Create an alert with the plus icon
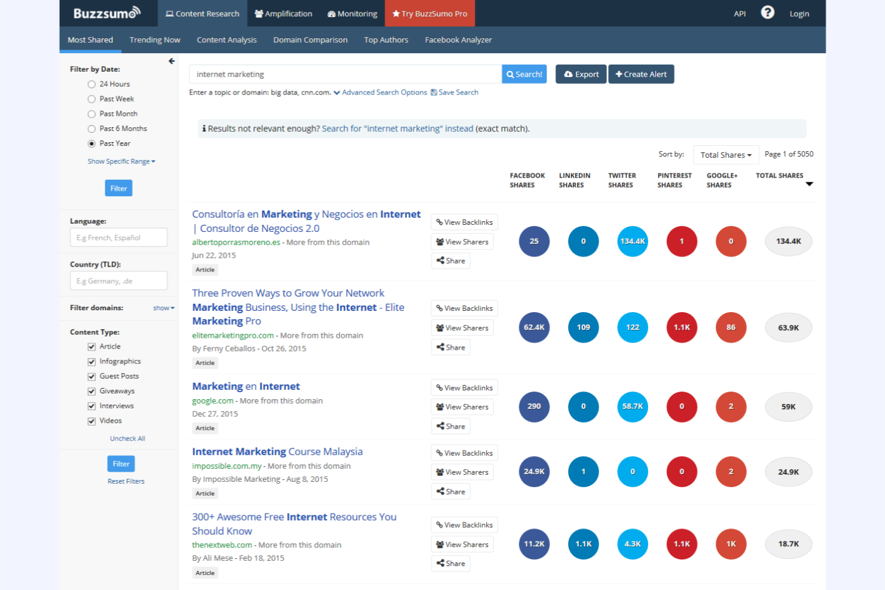 click(x=619, y=74)
